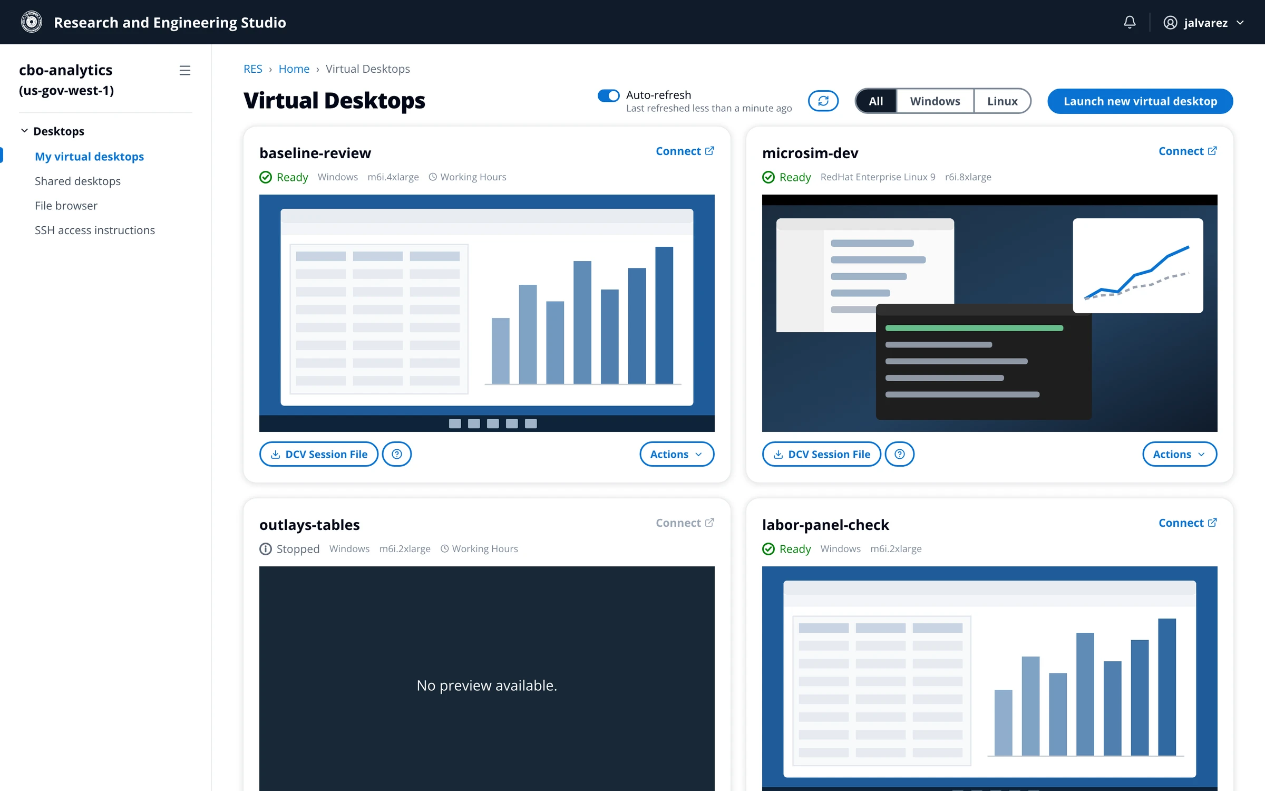The width and height of the screenshot is (1265, 791).
Task: Launch new virtual desktop
Action: tap(1140, 101)
